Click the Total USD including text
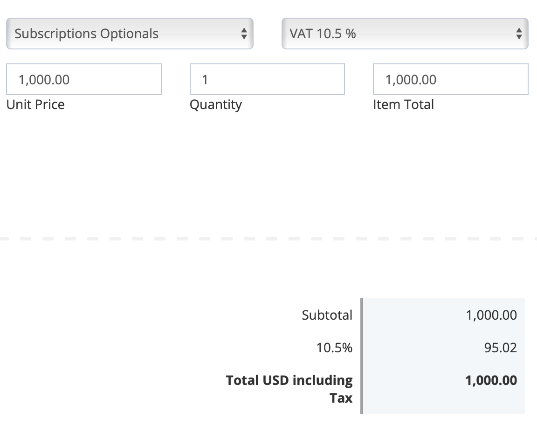This screenshot has height=425, width=537. pyautogui.click(x=289, y=380)
